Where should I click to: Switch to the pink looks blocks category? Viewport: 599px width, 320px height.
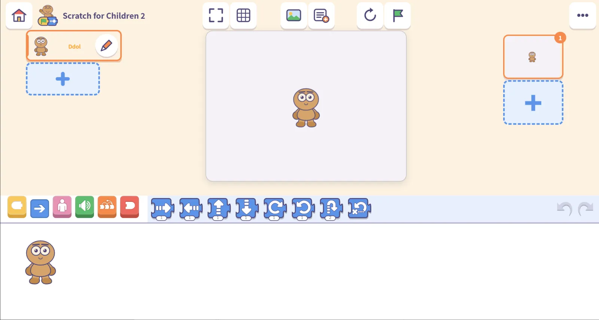[62, 207]
